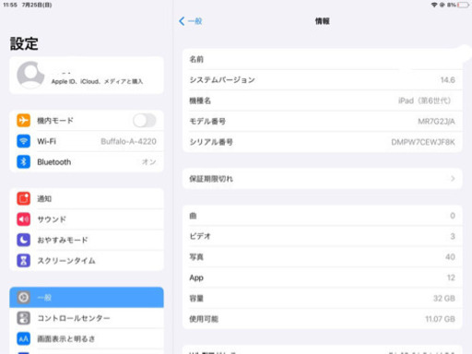Screen dimensions: 472x354
Task: Tap the Apple ID profile avatar
Action: coord(30,75)
